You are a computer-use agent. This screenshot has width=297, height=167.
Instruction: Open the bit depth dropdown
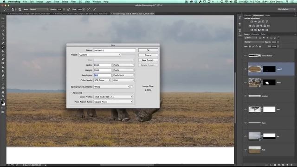pyautogui.click(x=123, y=80)
